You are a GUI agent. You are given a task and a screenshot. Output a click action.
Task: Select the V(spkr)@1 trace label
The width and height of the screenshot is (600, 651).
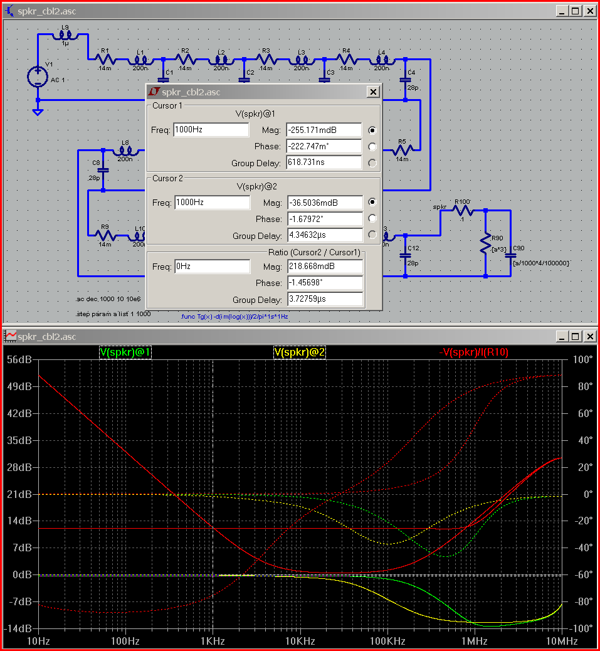125,352
